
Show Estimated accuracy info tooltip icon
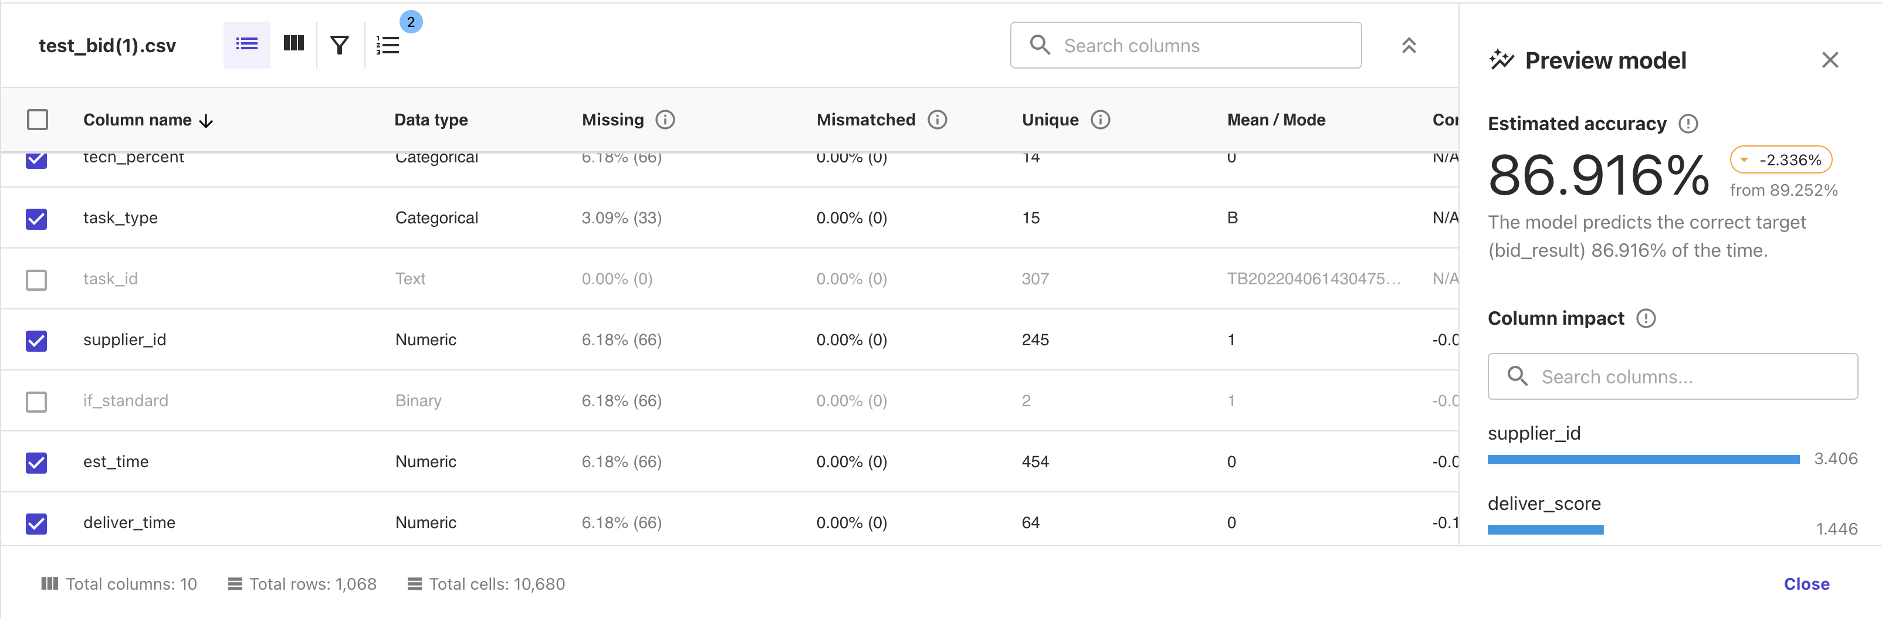tap(1688, 124)
